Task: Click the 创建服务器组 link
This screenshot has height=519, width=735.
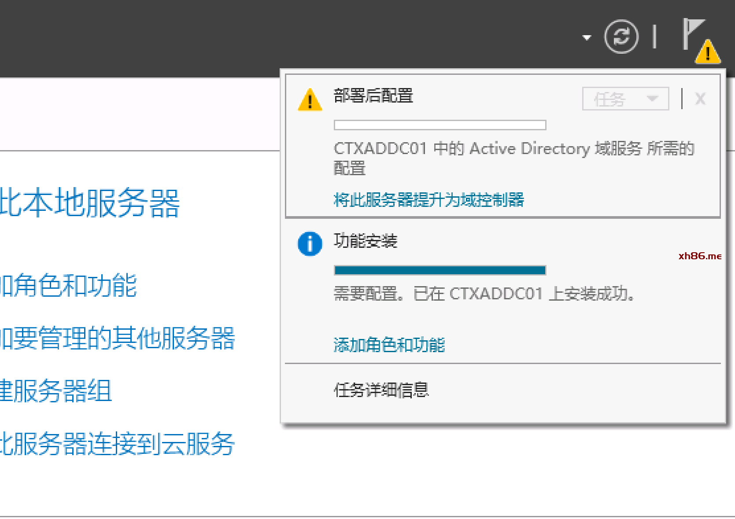Action: pyautogui.click(x=56, y=391)
